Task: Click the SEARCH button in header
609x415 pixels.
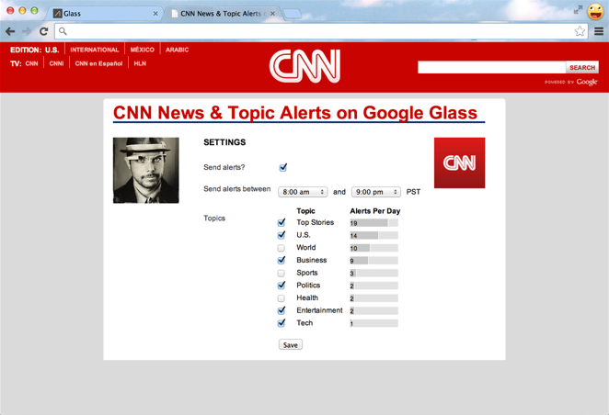Action: tap(581, 67)
